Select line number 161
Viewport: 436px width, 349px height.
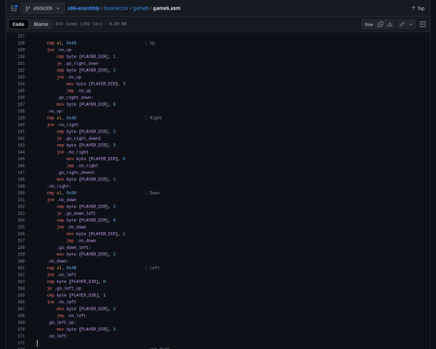pos(21,268)
